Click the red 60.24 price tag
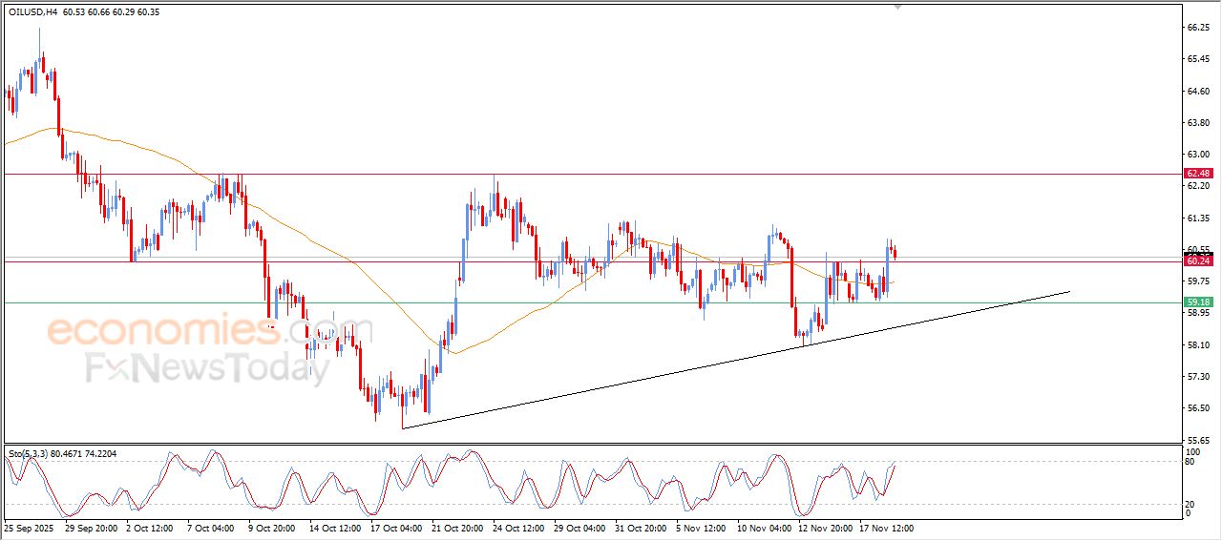The width and height of the screenshot is (1222, 541). (1198, 260)
